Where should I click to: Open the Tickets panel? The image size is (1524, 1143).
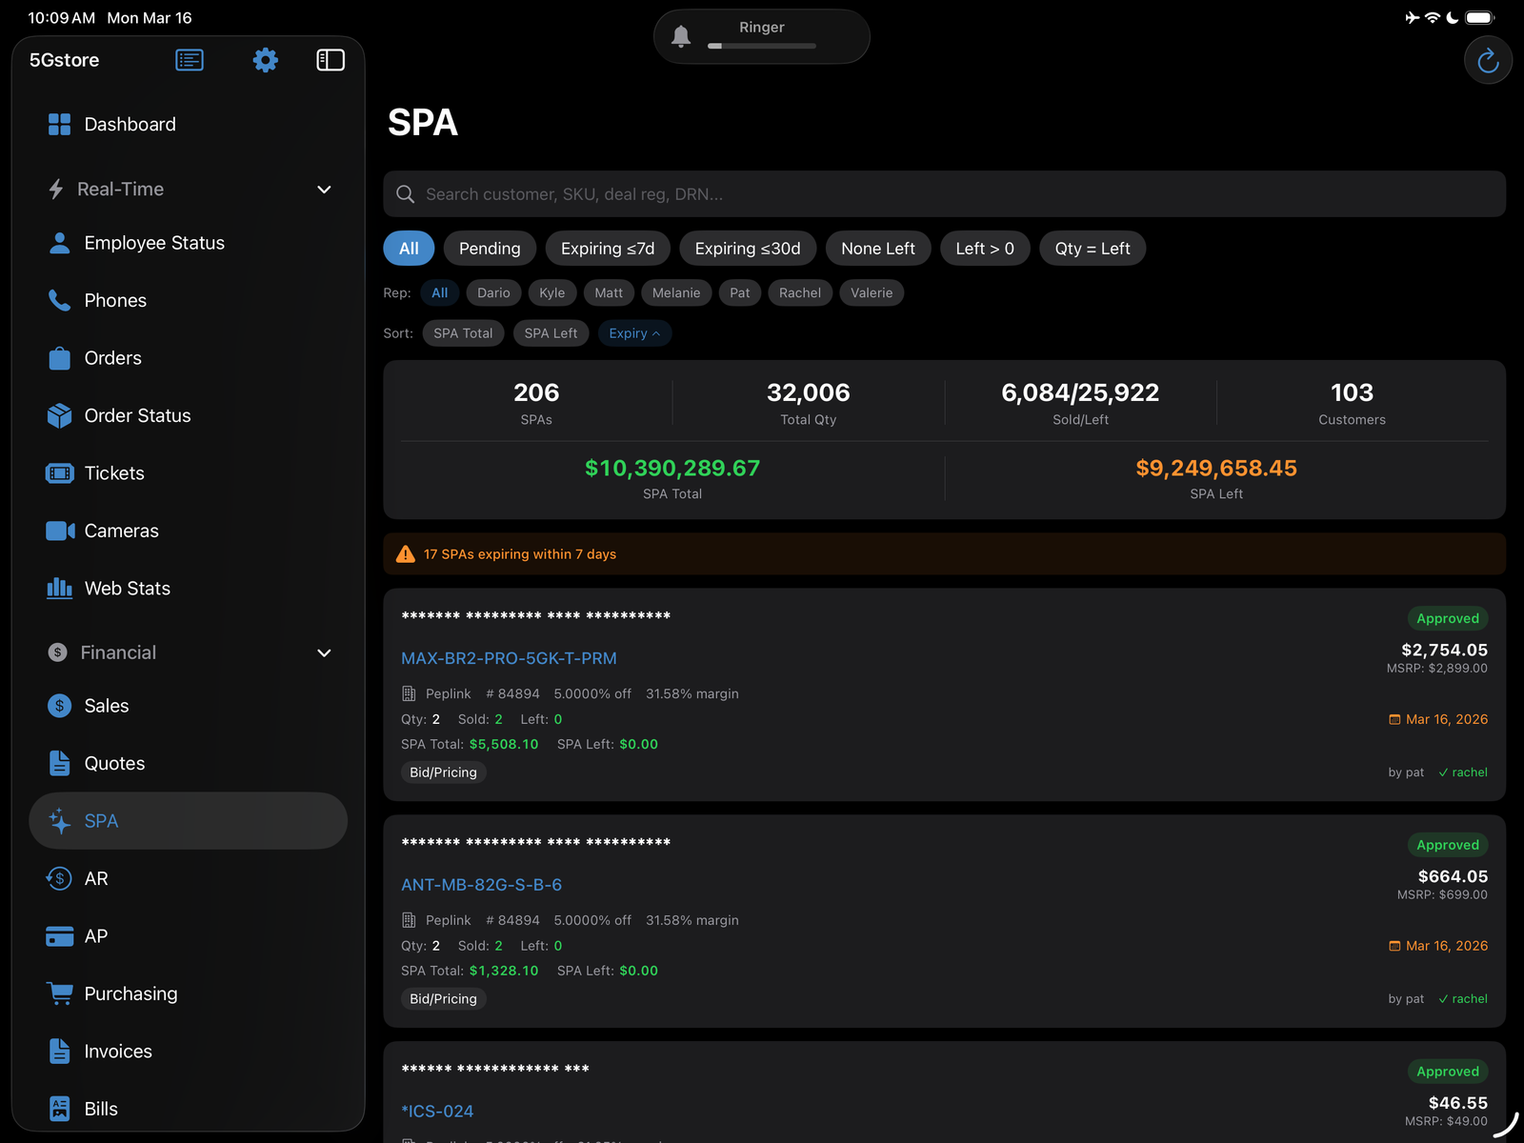coord(114,472)
